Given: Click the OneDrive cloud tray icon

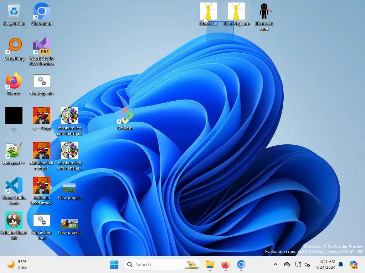Looking at the screenshot, I should [287, 264].
